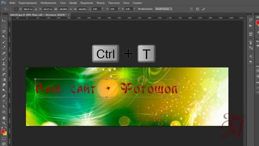Open the History panel icon
The width and height of the screenshot is (259, 146).
point(251,20)
